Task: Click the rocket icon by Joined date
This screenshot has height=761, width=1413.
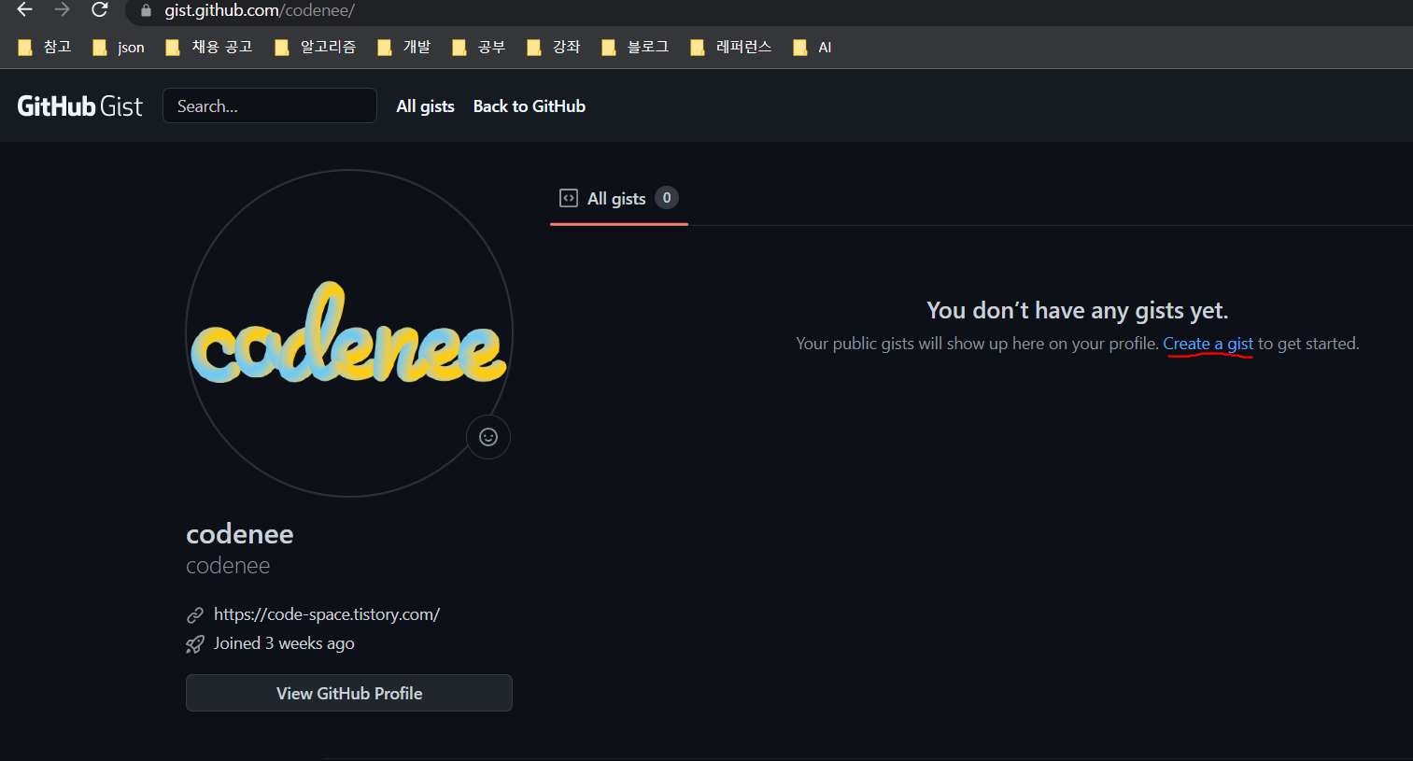Action: (x=195, y=644)
